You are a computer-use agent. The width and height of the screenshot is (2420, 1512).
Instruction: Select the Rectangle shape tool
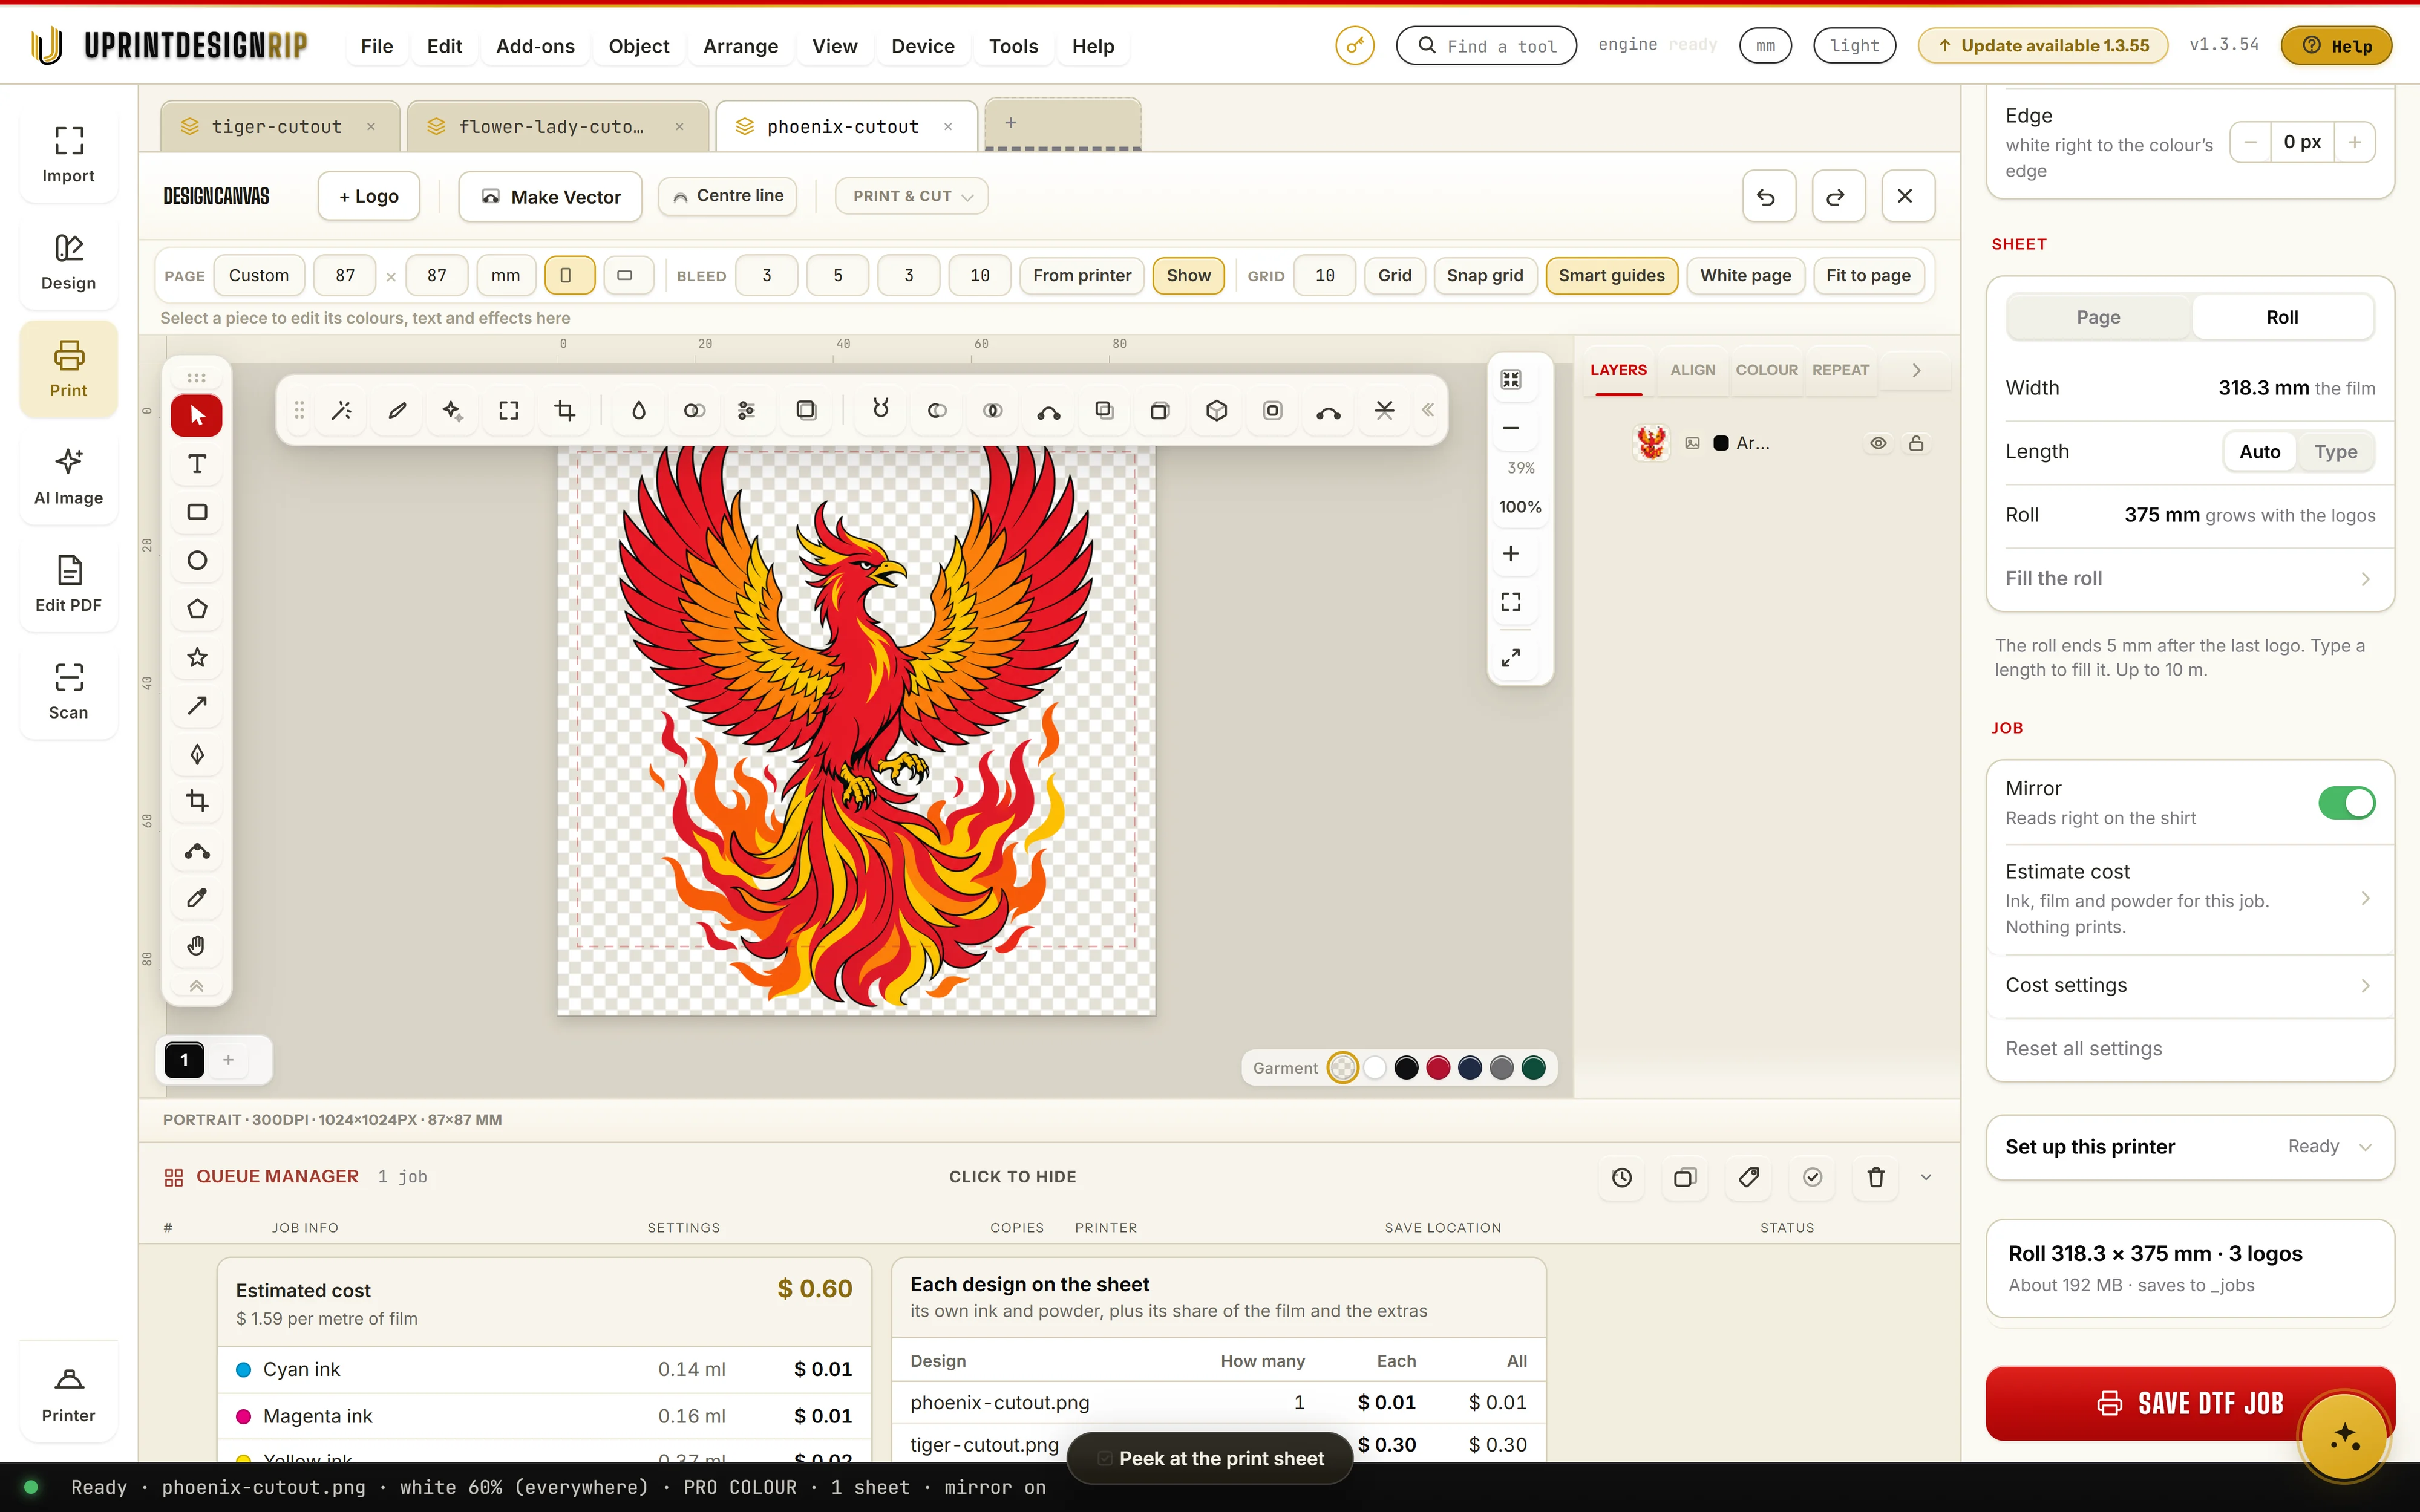pos(197,512)
